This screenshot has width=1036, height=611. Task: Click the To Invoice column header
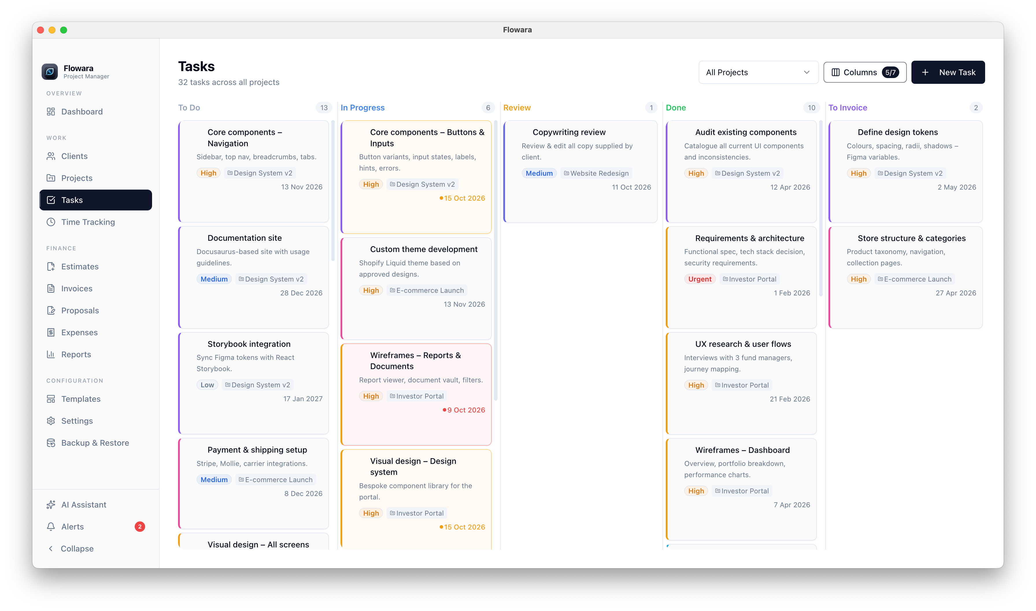848,108
